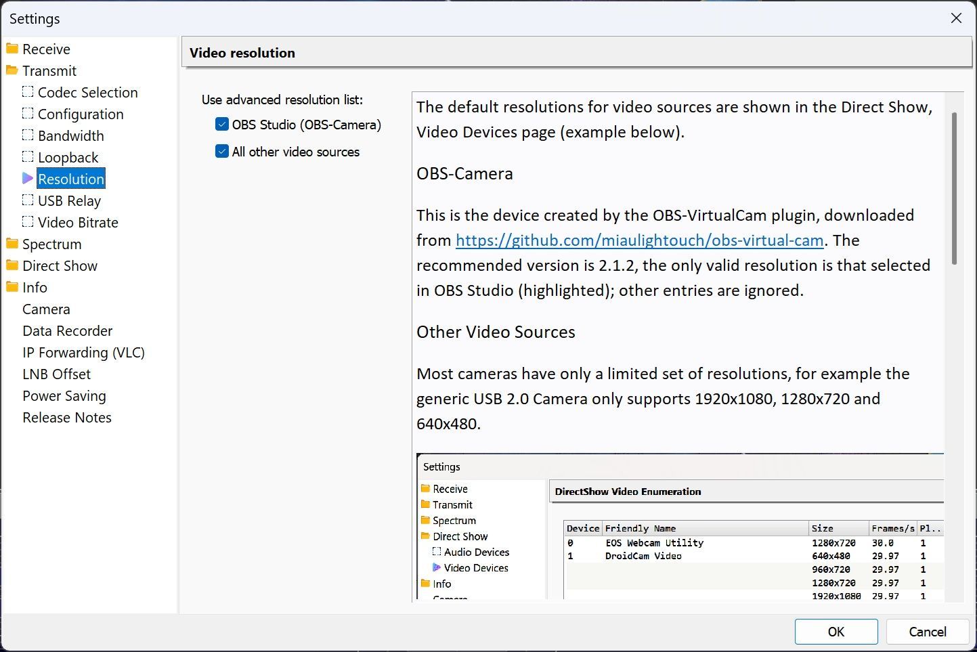This screenshot has height=652, width=977.
Task: Click the dotted icon beside Video Bitrate
Action: click(28, 222)
